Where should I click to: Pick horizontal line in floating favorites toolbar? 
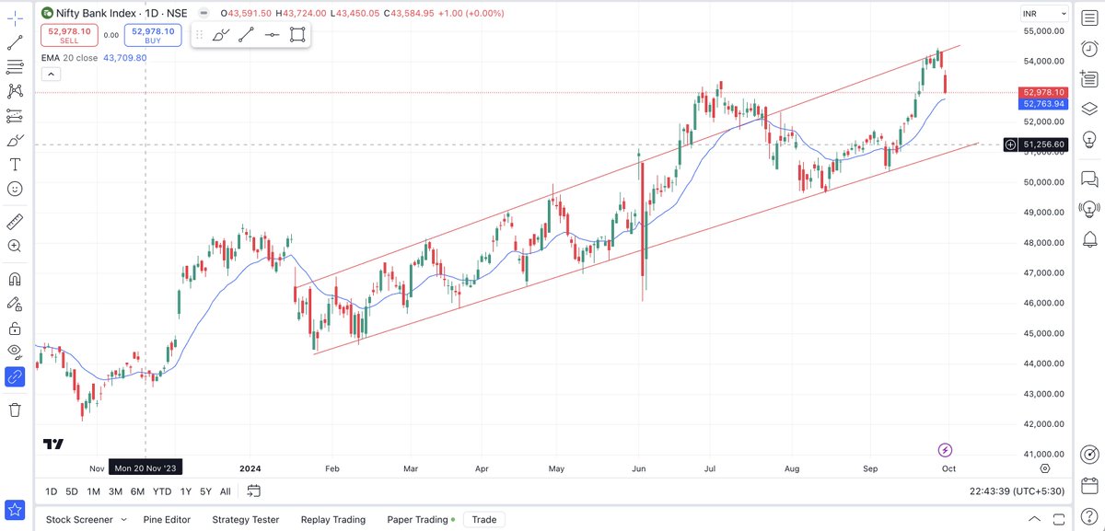click(x=272, y=35)
